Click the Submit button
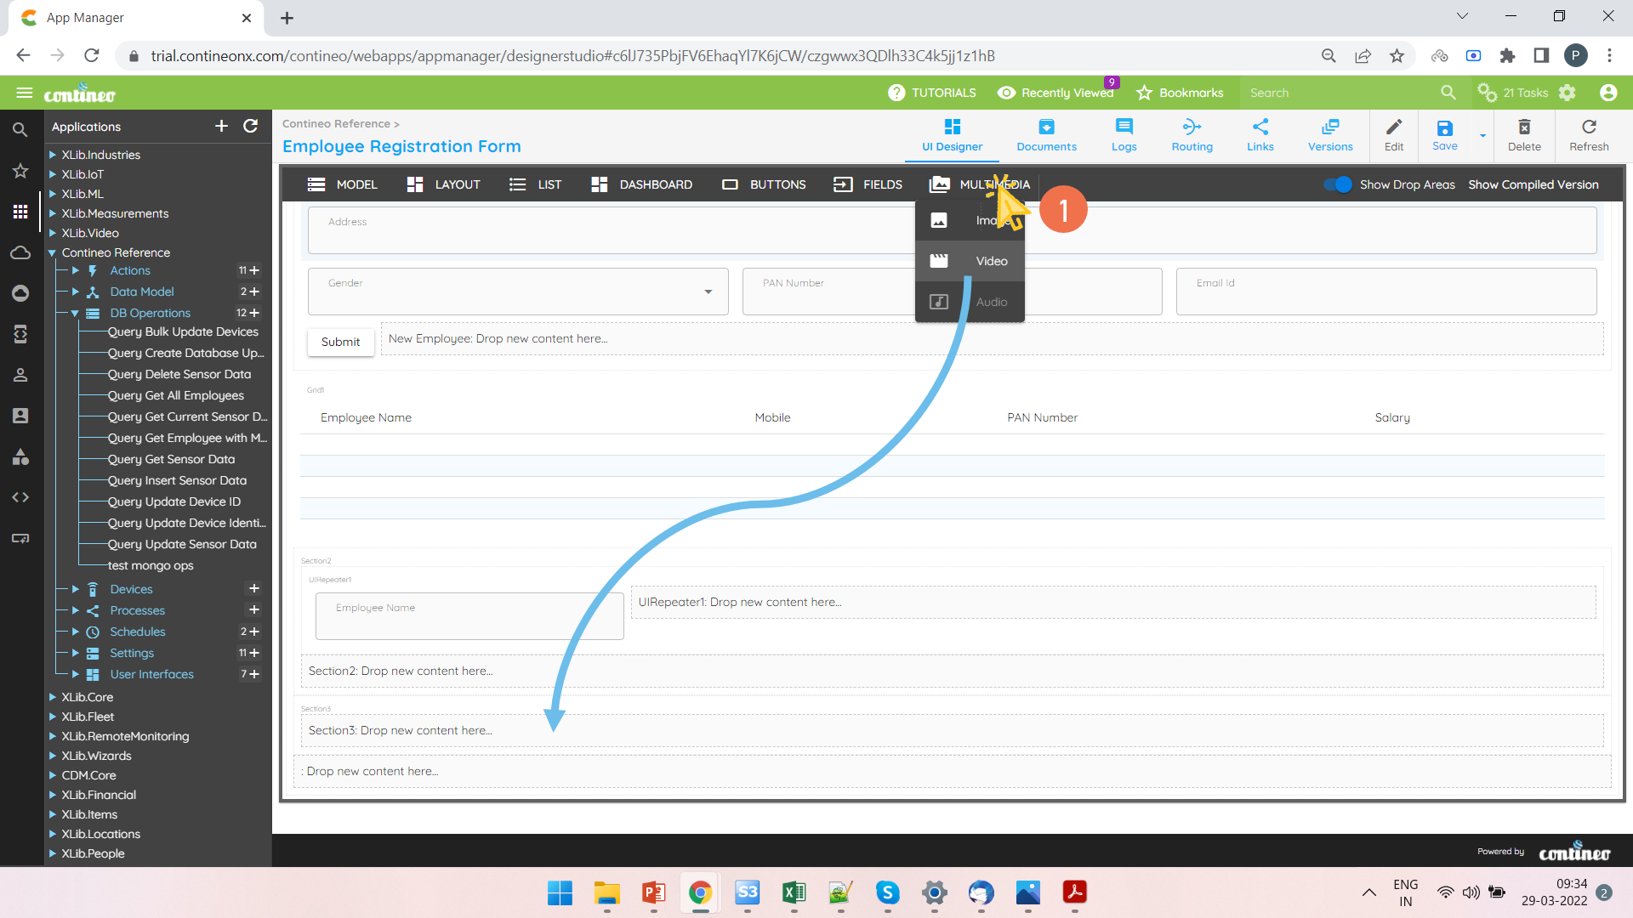Screen dimensions: 1633x918 (x=340, y=342)
